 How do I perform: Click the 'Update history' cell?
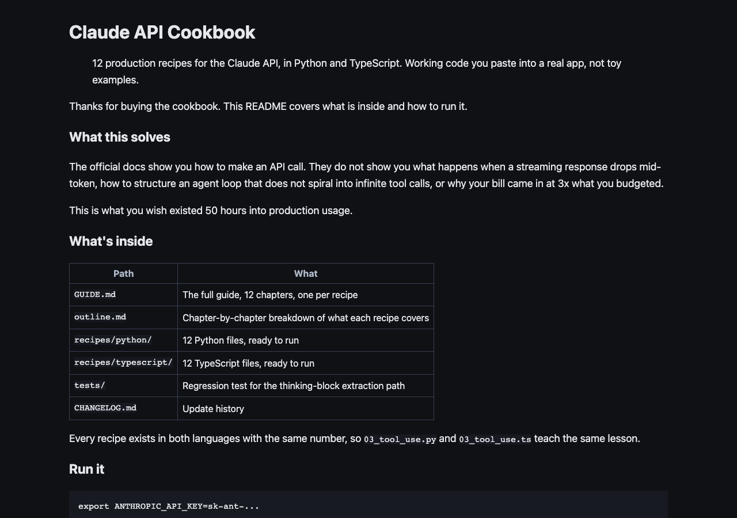coord(306,409)
